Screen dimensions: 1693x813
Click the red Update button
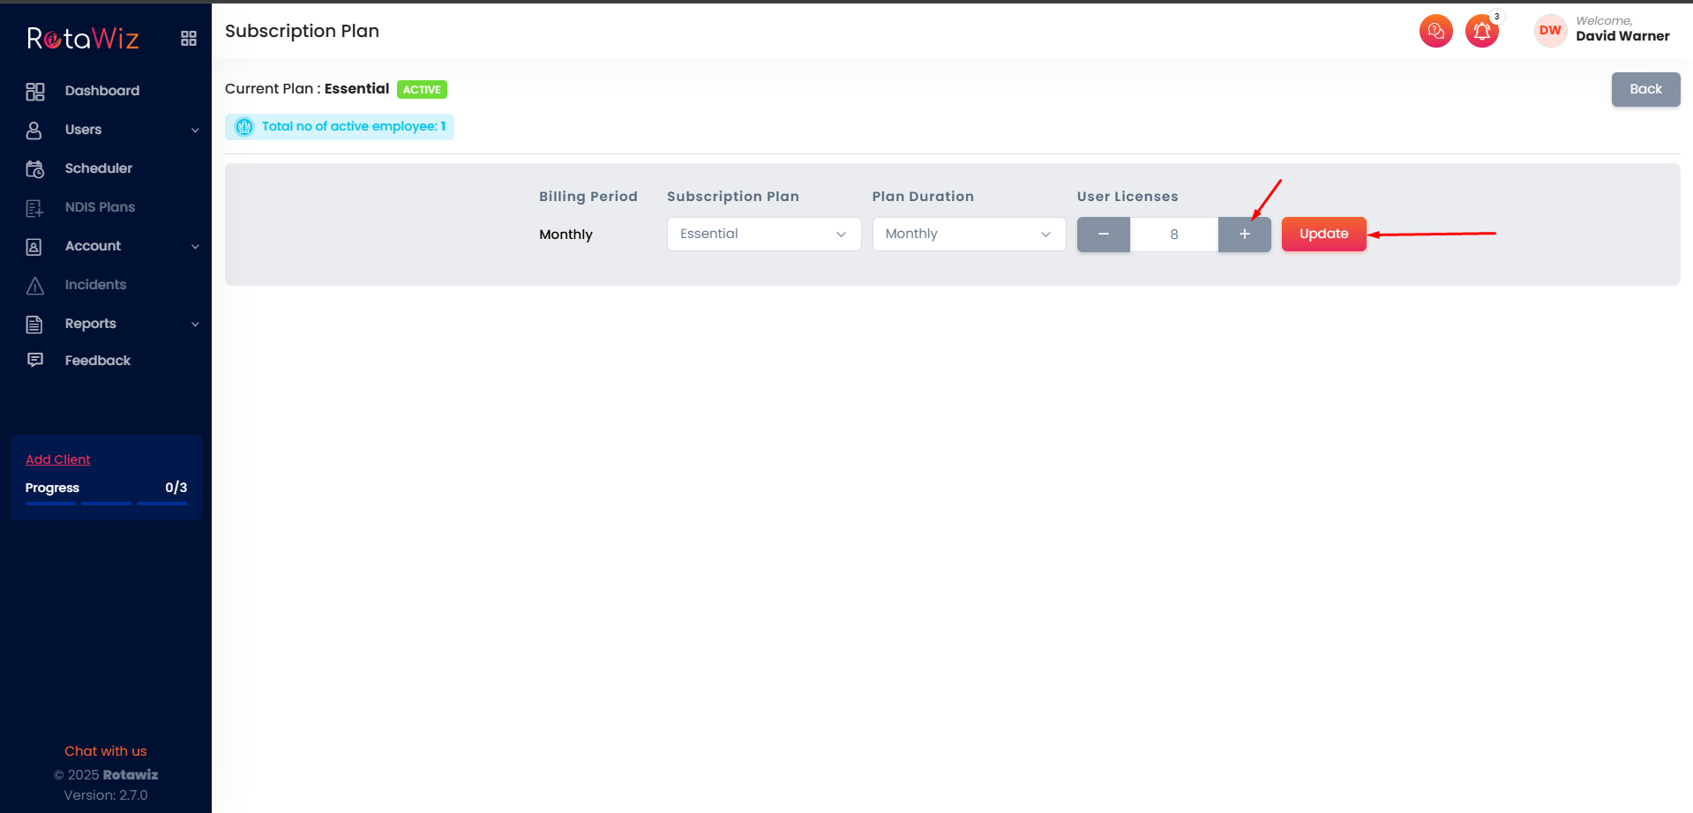pyautogui.click(x=1323, y=235)
